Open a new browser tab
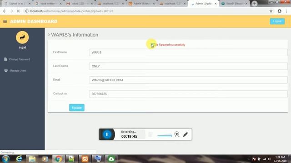The height and width of the screenshot is (163, 291). 255,4
